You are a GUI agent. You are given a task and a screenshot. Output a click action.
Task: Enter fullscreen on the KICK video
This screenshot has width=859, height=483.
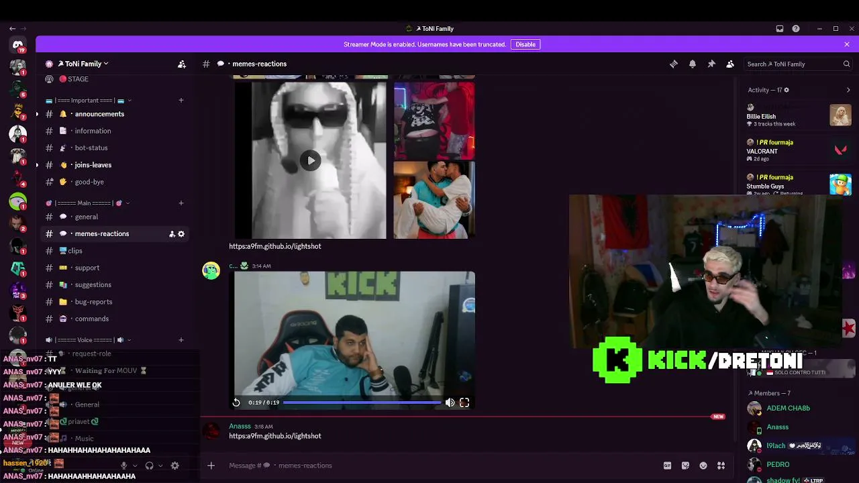(x=464, y=402)
